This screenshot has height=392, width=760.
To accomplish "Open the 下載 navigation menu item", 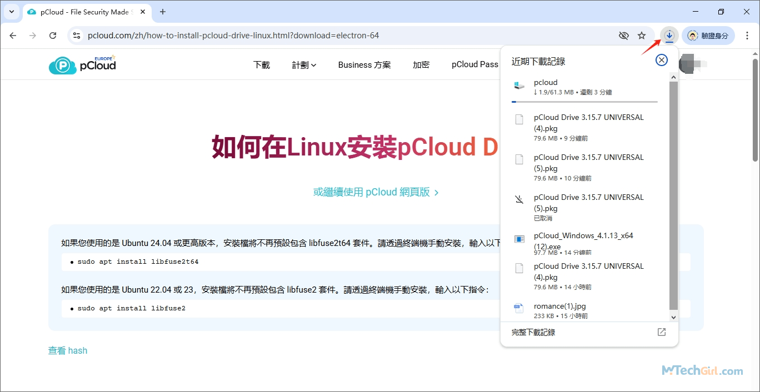I will pos(262,64).
